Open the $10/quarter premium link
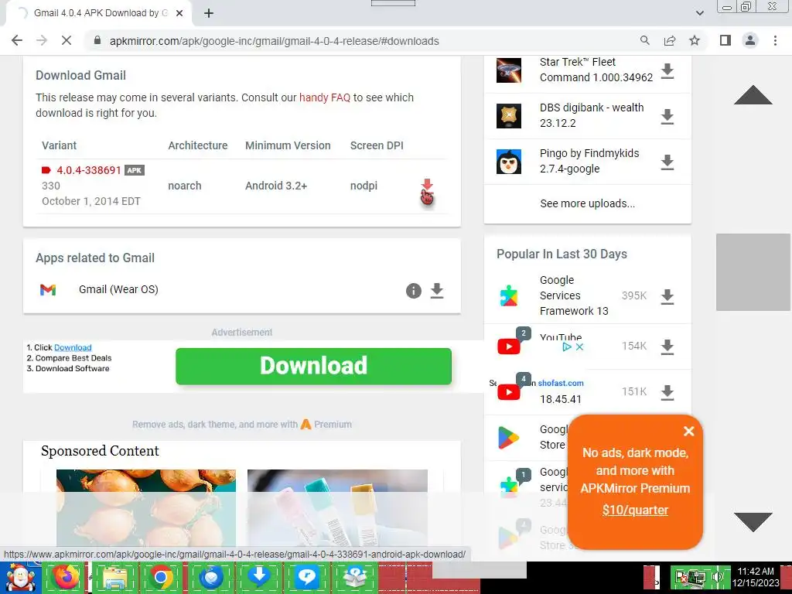This screenshot has width=792, height=594. (635, 510)
